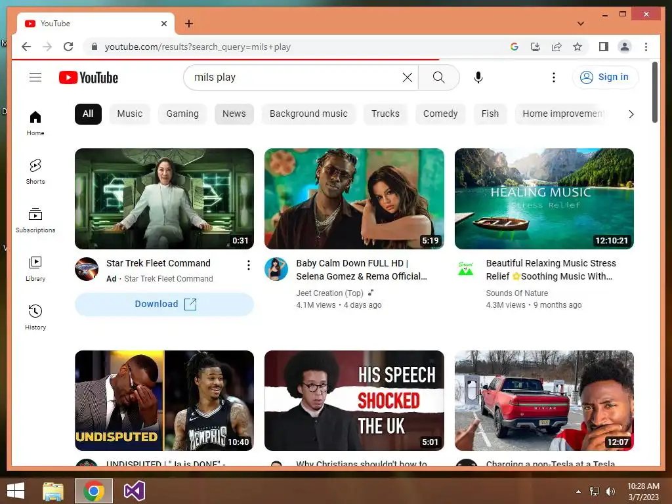Image resolution: width=672 pixels, height=504 pixels.
Task: Start voice search with microphone icon
Action: tap(478, 77)
